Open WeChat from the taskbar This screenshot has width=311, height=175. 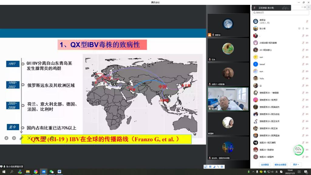point(51,172)
